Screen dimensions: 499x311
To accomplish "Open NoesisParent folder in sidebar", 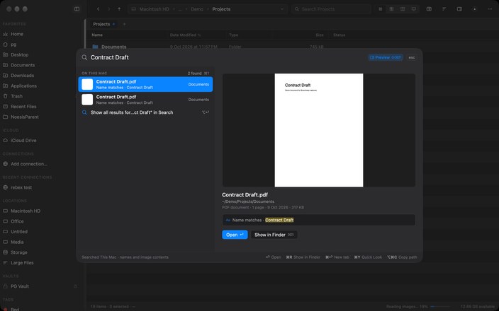I will pos(25,117).
